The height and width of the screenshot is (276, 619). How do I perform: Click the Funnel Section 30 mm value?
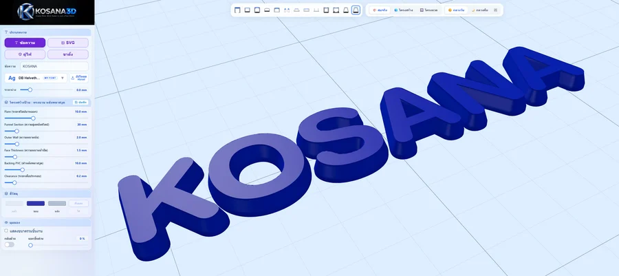82,125
